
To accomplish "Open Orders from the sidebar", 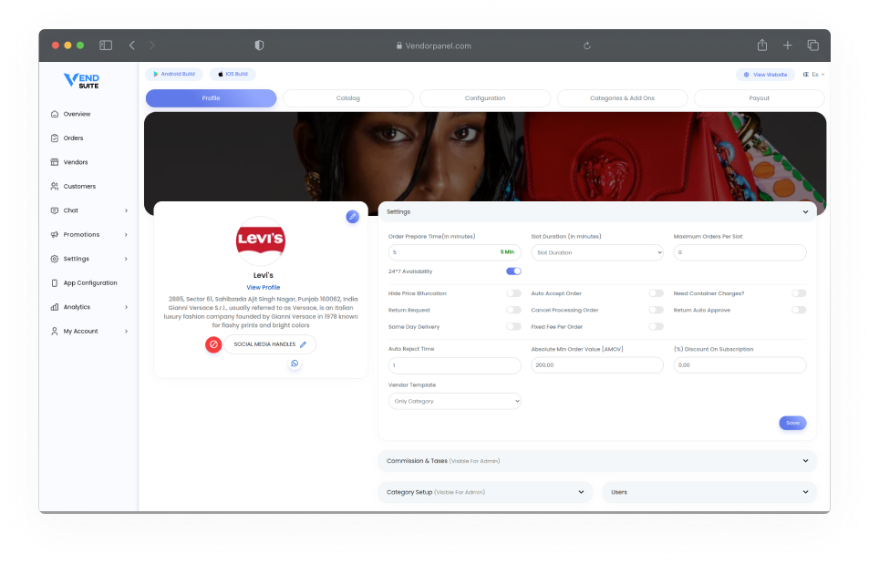I will tap(73, 138).
